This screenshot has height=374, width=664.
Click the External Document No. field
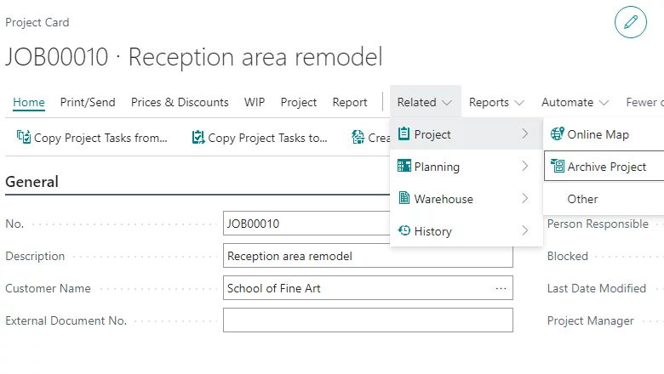point(368,320)
